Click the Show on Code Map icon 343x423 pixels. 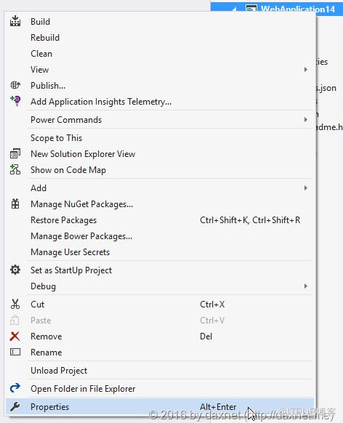point(15,169)
